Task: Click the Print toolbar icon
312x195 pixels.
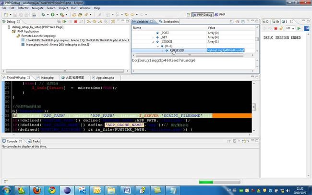Action: pyautogui.click(x=34, y=15)
